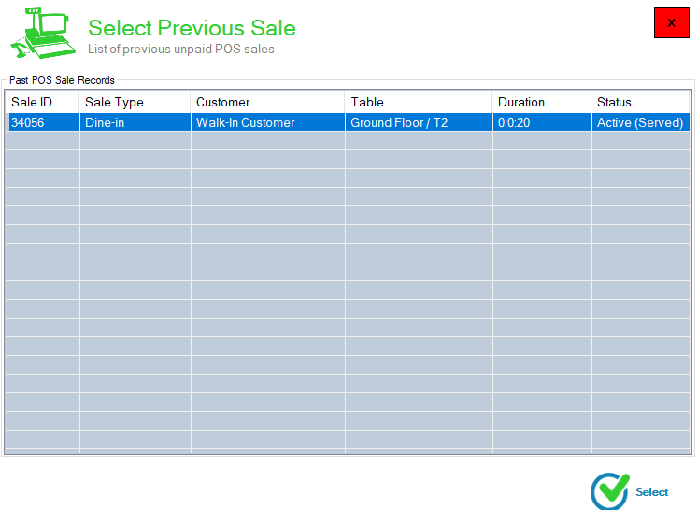Click the Select button label
The width and height of the screenshot is (698, 510).
coord(651,491)
